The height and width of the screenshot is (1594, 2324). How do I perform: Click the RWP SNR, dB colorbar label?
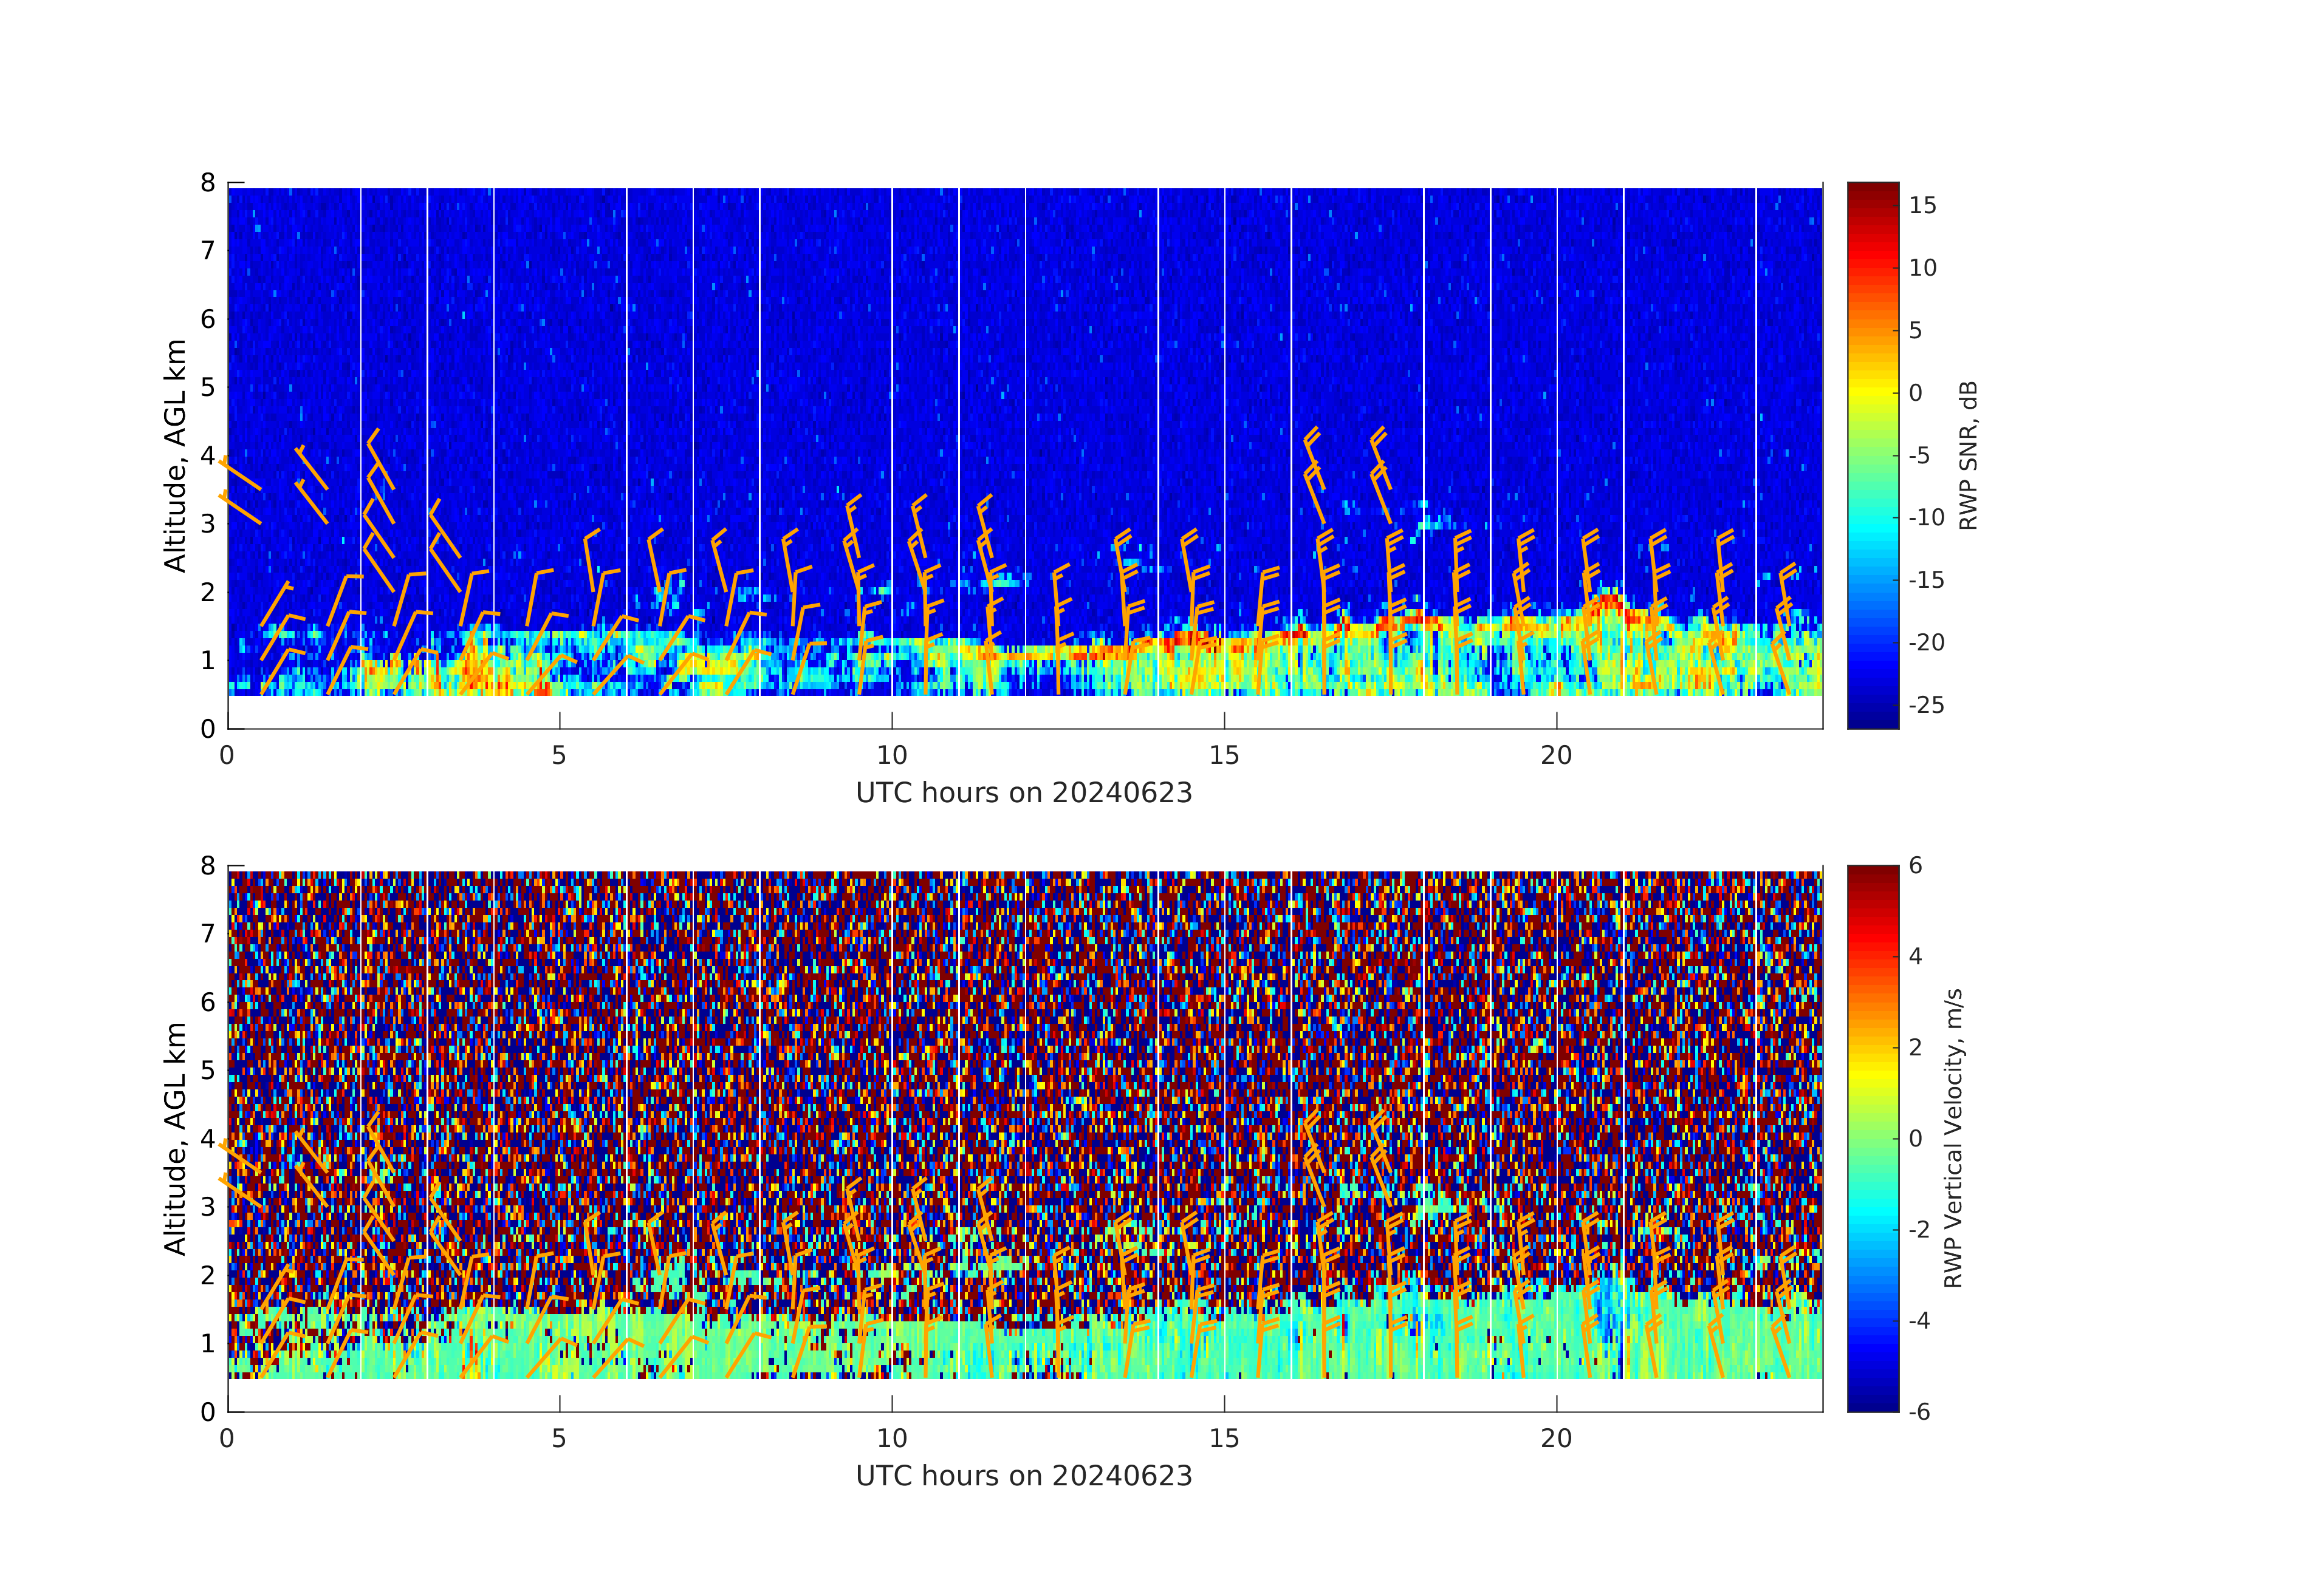coord(1968,455)
